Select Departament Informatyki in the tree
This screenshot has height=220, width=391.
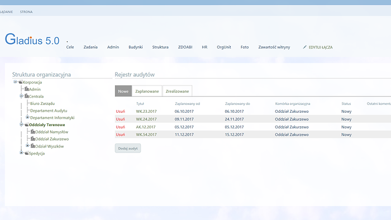click(x=53, y=118)
